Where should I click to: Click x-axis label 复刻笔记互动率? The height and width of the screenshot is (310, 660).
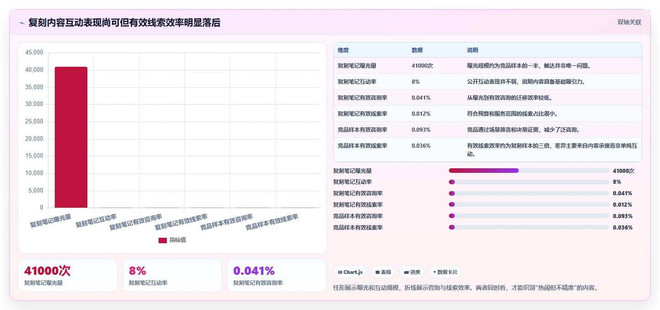(x=96, y=220)
